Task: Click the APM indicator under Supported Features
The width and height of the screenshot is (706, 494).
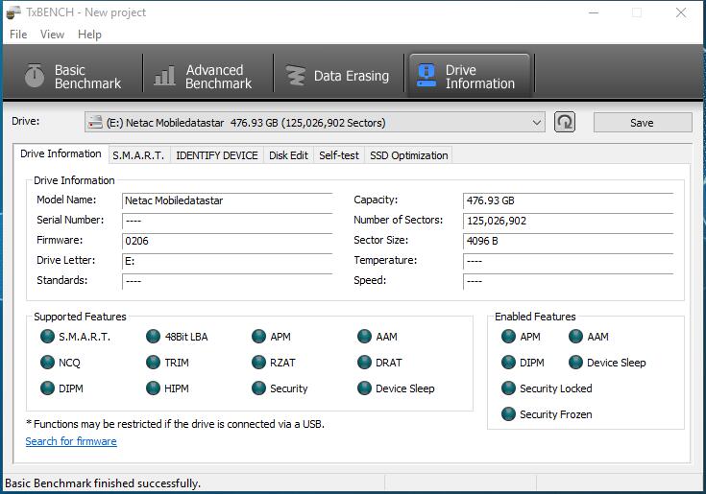Action: click(259, 337)
